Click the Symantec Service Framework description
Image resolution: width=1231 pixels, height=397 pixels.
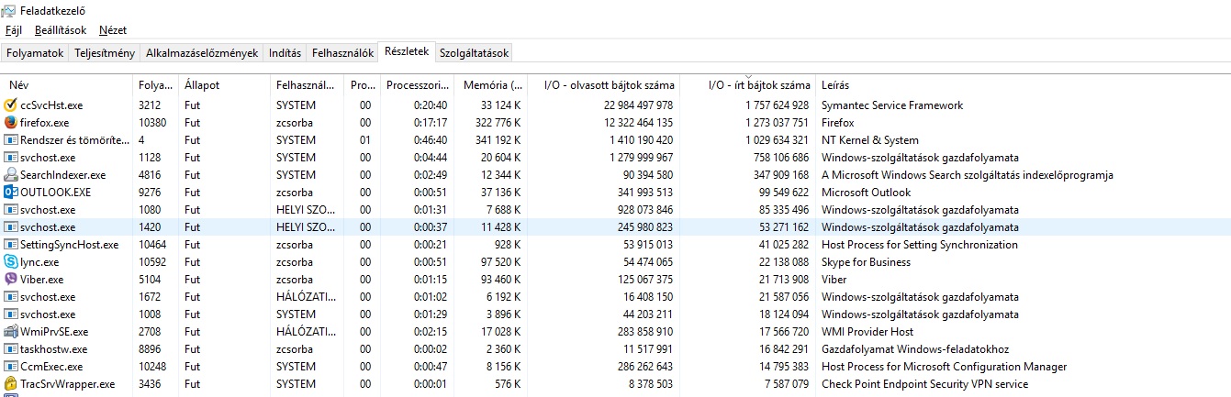tap(891, 105)
